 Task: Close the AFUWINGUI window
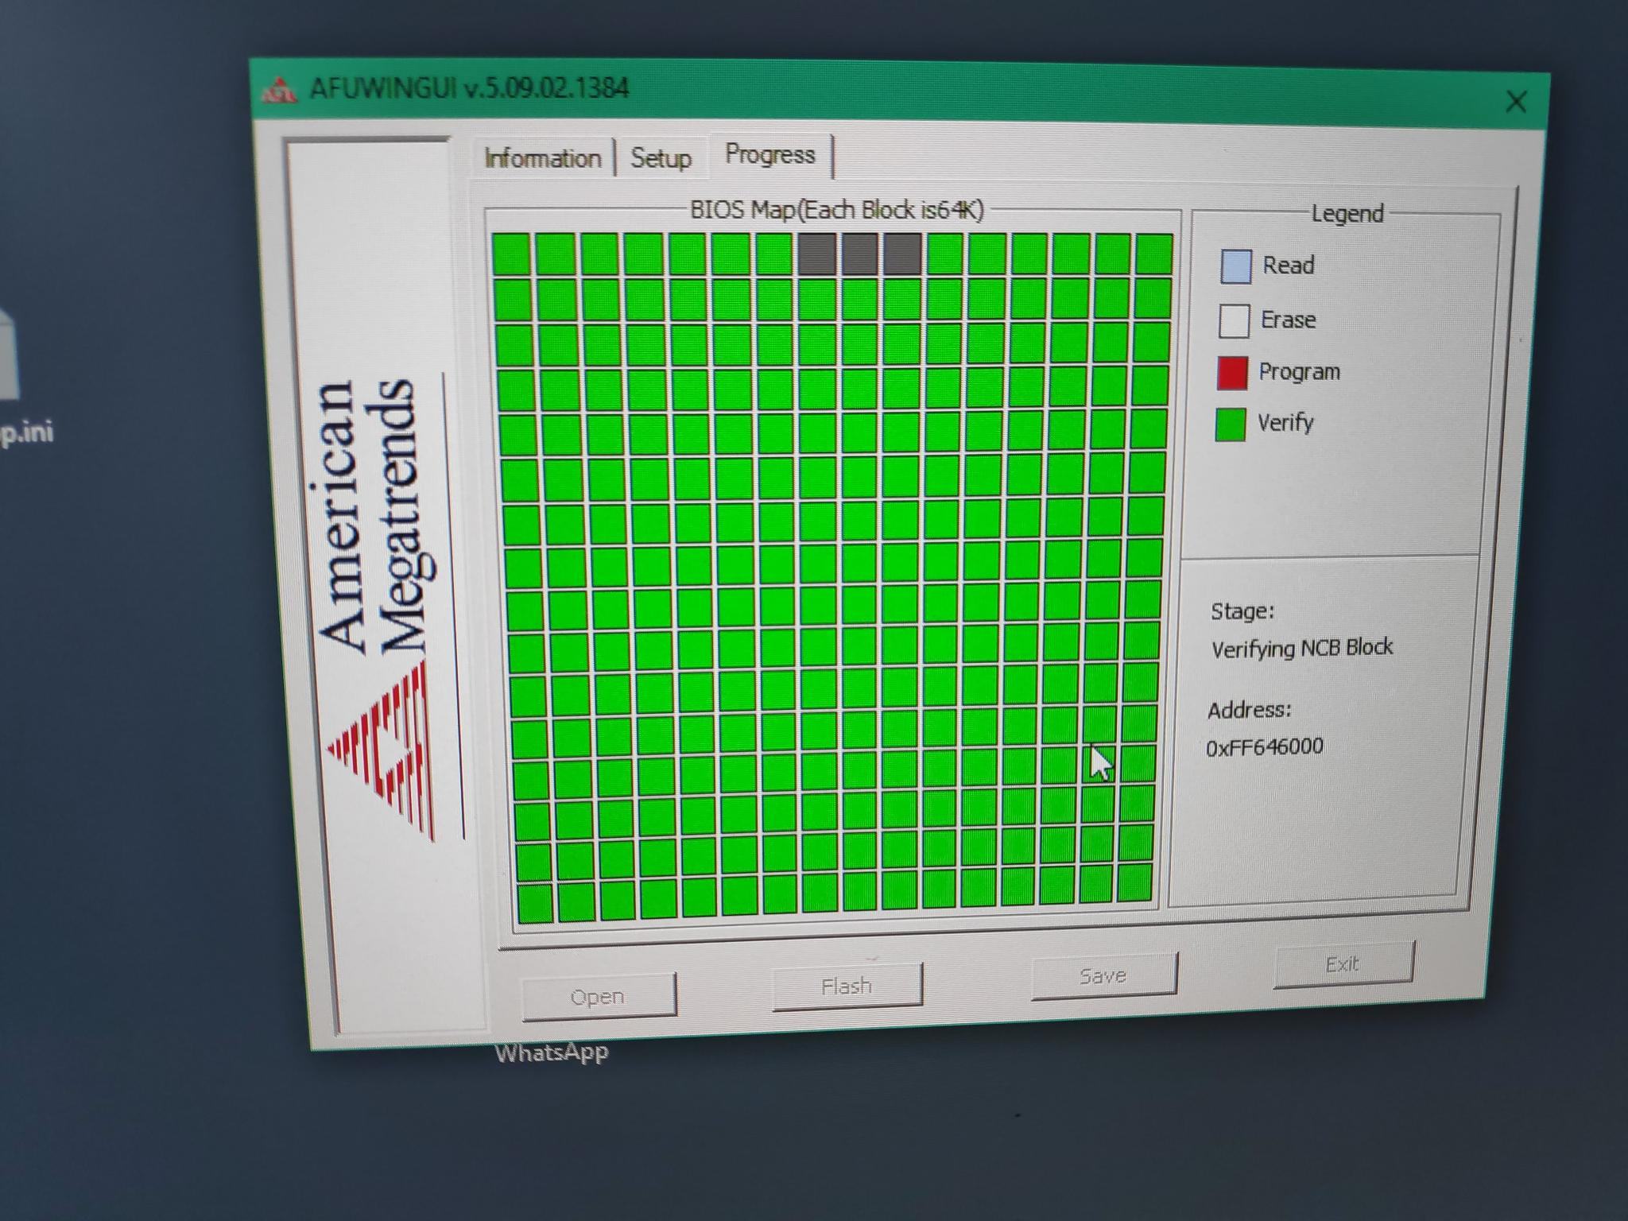pos(1516,101)
